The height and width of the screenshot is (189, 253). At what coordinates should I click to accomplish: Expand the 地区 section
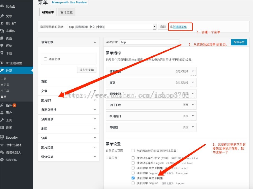point(95,129)
